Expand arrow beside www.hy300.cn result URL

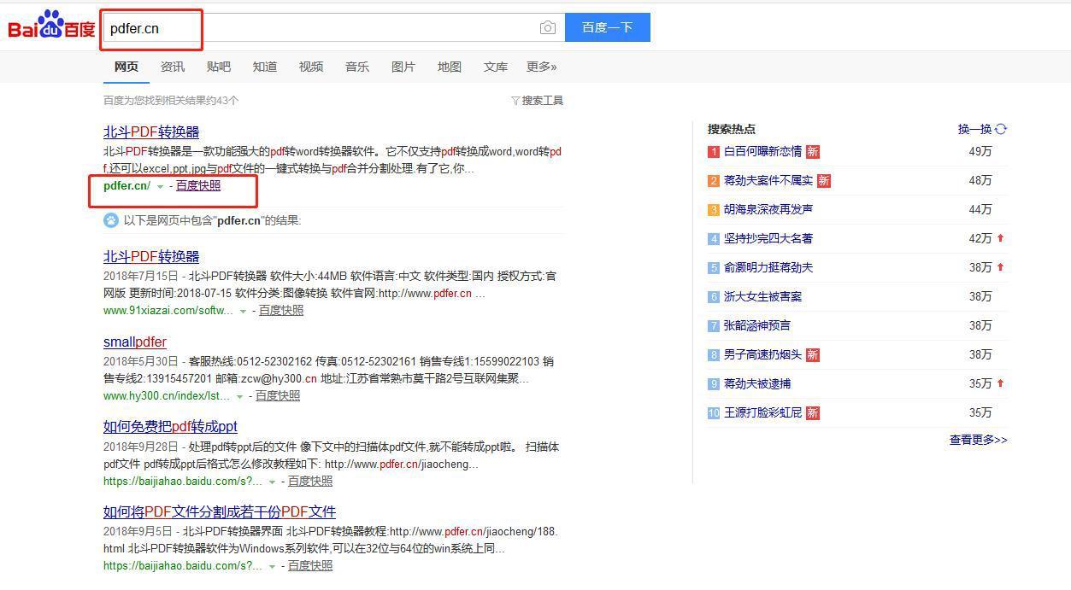click(x=239, y=397)
